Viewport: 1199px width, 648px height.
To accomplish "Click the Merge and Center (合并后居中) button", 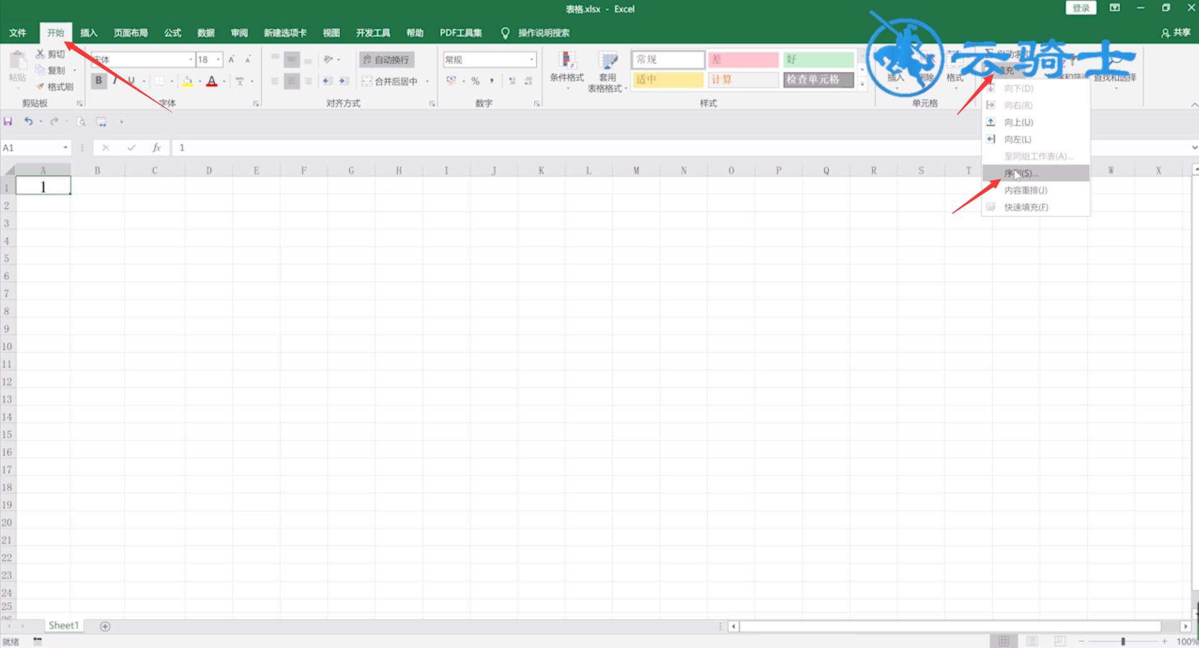I will tap(390, 81).
